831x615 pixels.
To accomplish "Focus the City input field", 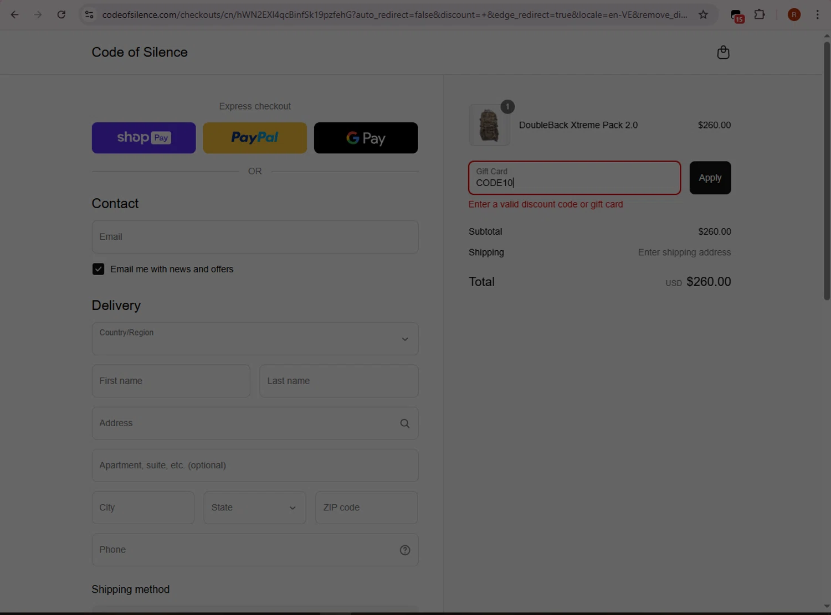I will point(143,508).
